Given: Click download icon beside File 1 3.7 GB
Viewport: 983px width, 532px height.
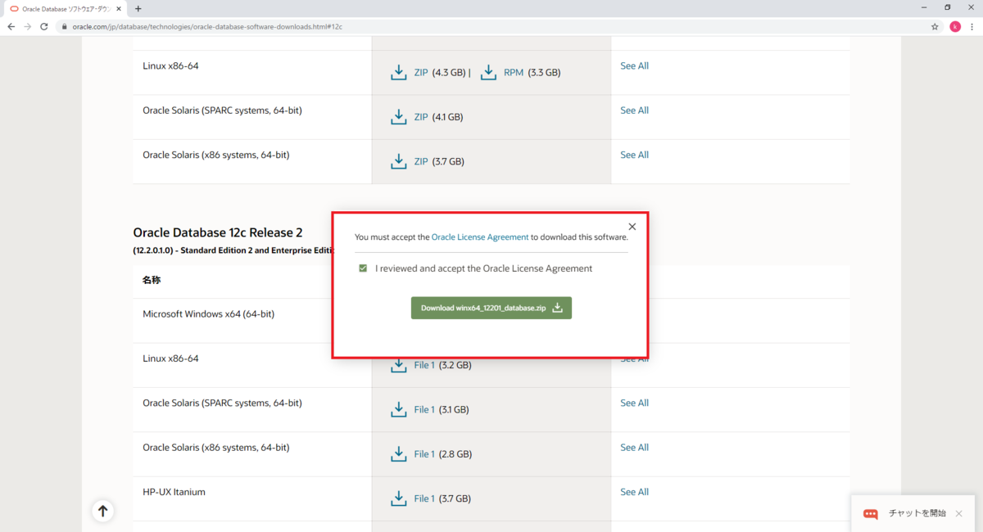Looking at the screenshot, I should click(399, 498).
